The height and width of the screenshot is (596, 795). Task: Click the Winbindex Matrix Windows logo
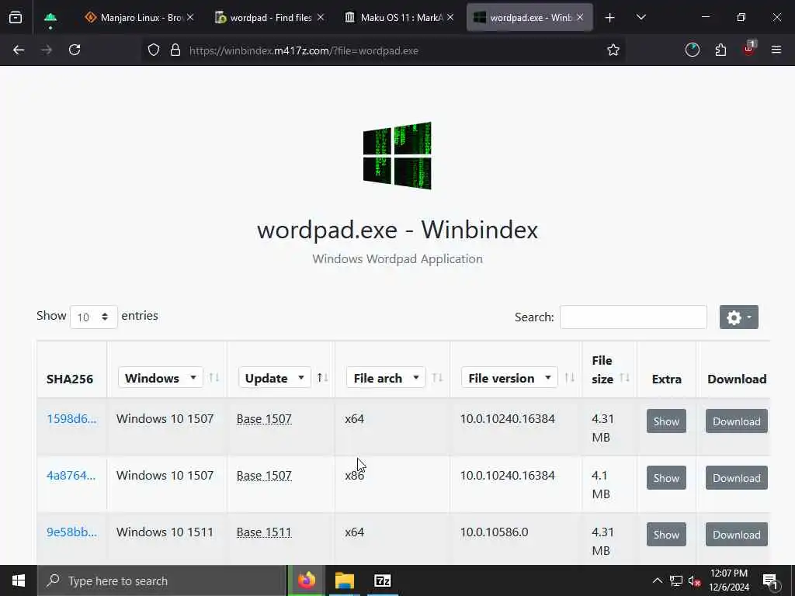tap(397, 155)
